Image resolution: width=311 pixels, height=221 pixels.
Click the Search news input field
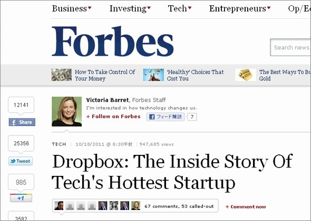(x=290, y=47)
